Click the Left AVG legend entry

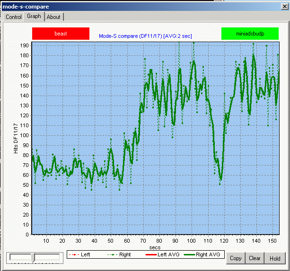[162, 254]
